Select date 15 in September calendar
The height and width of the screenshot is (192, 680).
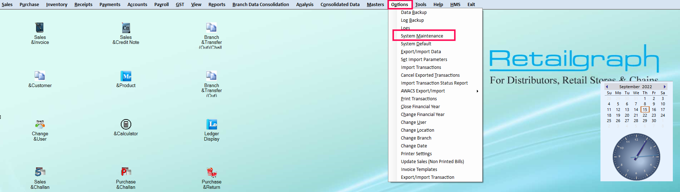(645, 110)
